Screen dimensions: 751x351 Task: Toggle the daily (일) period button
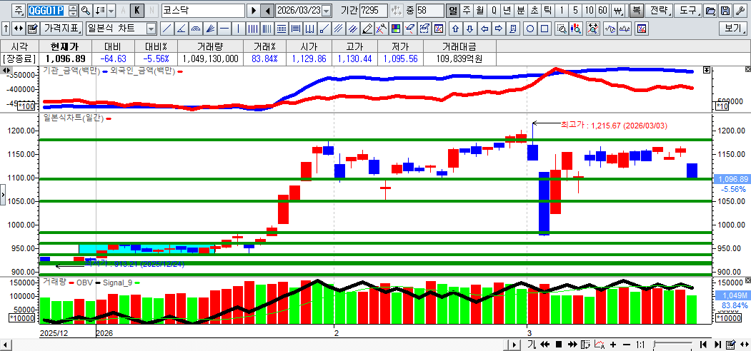point(453,11)
